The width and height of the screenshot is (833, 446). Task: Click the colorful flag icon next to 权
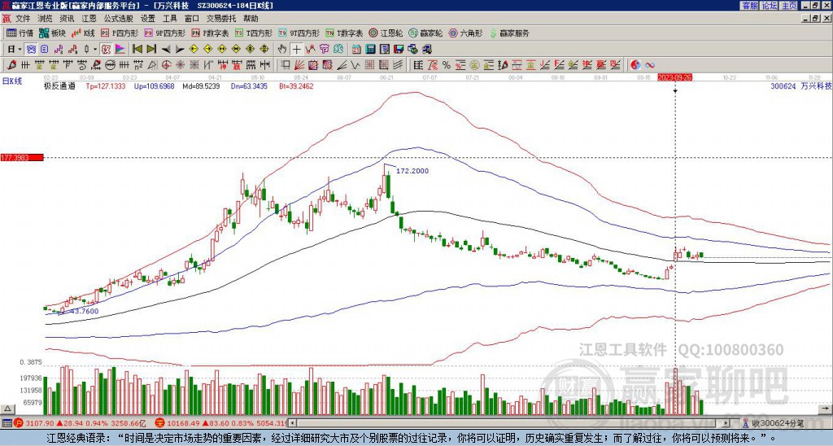coord(120,49)
